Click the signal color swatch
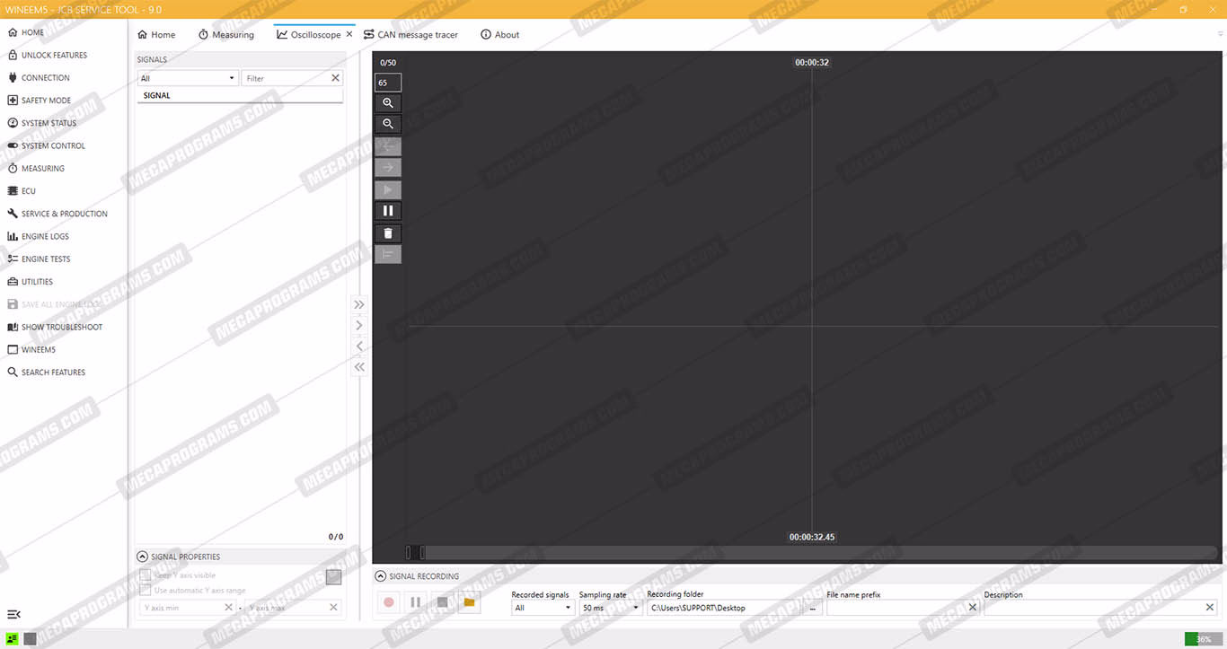The width and height of the screenshot is (1227, 649). [x=333, y=577]
